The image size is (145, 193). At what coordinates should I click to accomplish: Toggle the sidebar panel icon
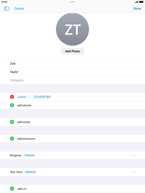(x=7, y=8)
